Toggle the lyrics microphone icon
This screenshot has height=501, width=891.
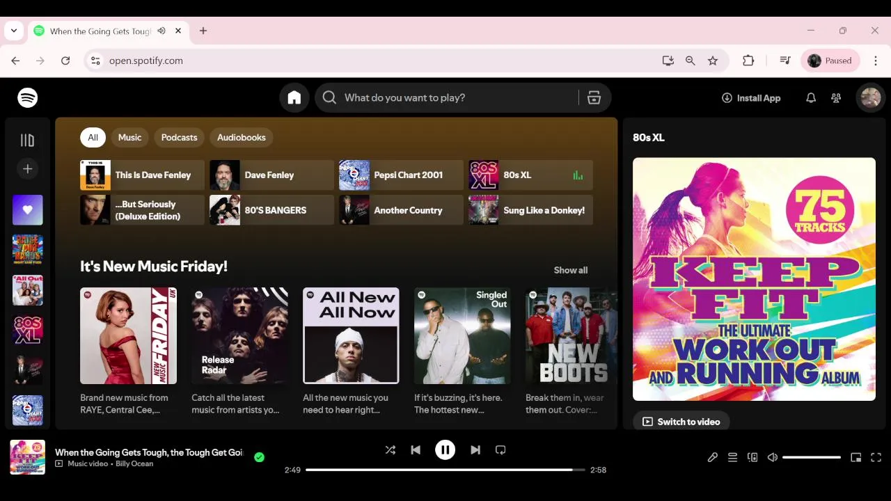(x=713, y=457)
